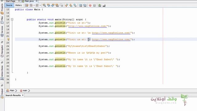197x111 pixels.
Task: Select main method in breadcrumb bar
Action: (x=24, y=90)
